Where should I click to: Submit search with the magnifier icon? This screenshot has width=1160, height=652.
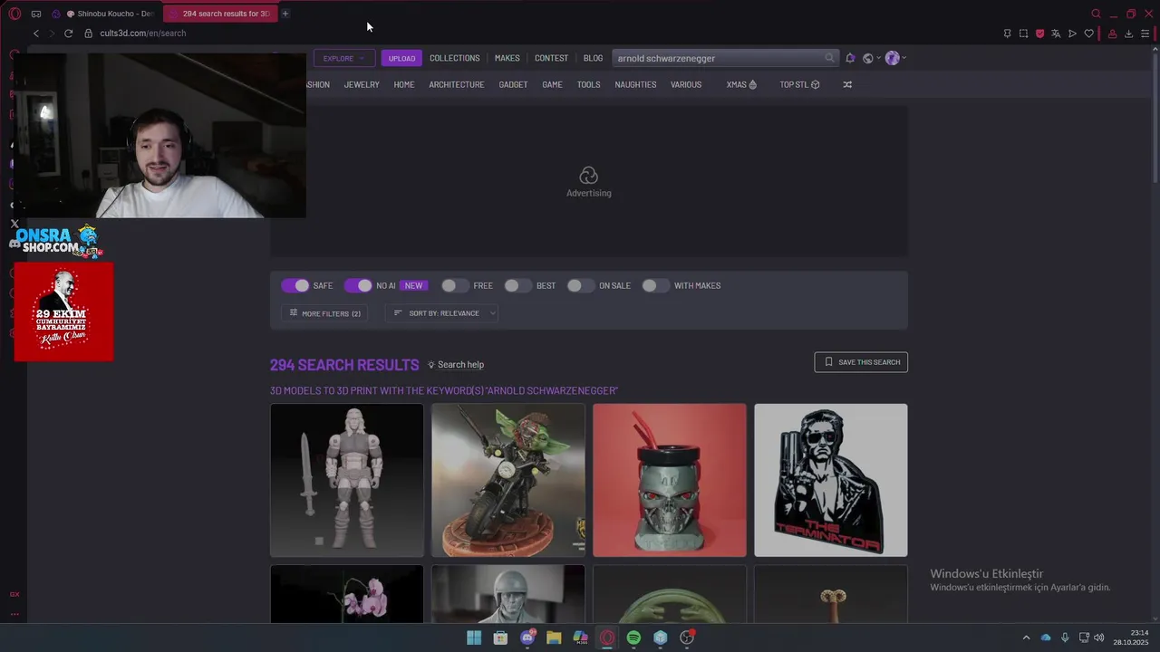[x=829, y=58]
